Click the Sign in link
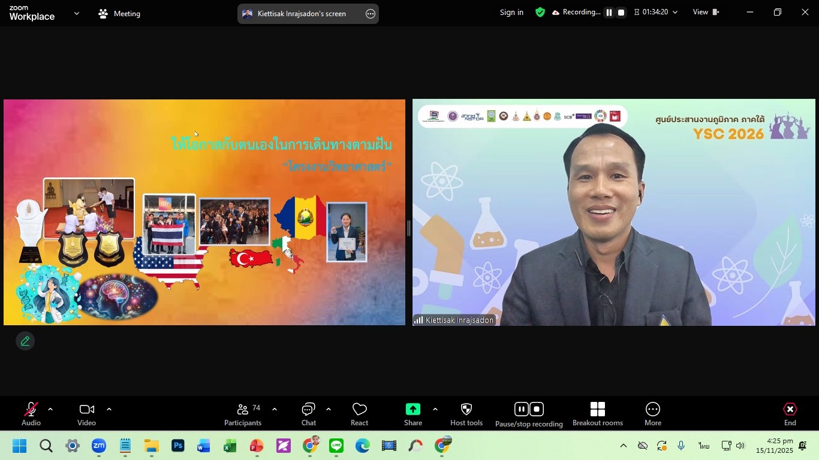The height and width of the screenshot is (460, 819). (511, 13)
